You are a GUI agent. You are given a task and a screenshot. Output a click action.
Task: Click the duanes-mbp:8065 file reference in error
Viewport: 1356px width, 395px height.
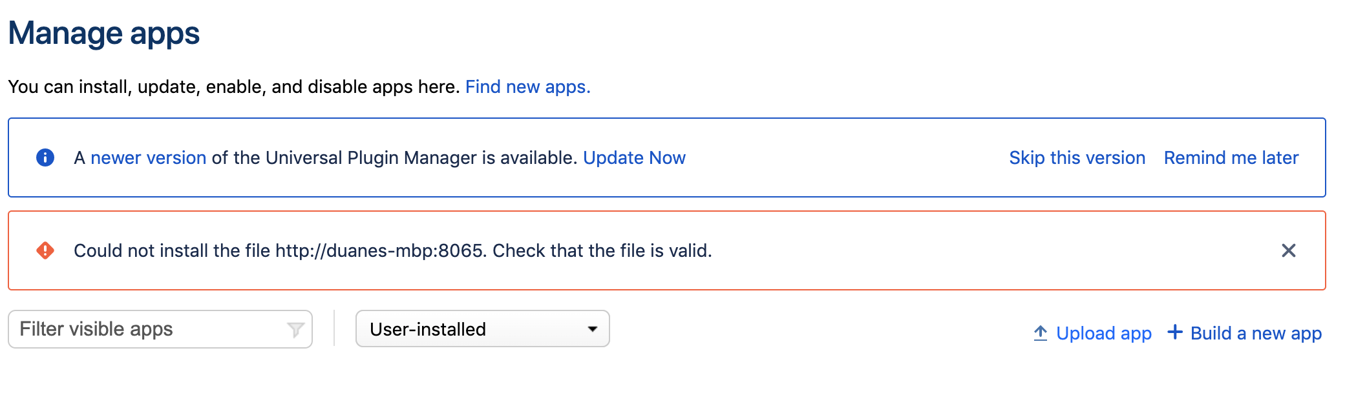(379, 251)
